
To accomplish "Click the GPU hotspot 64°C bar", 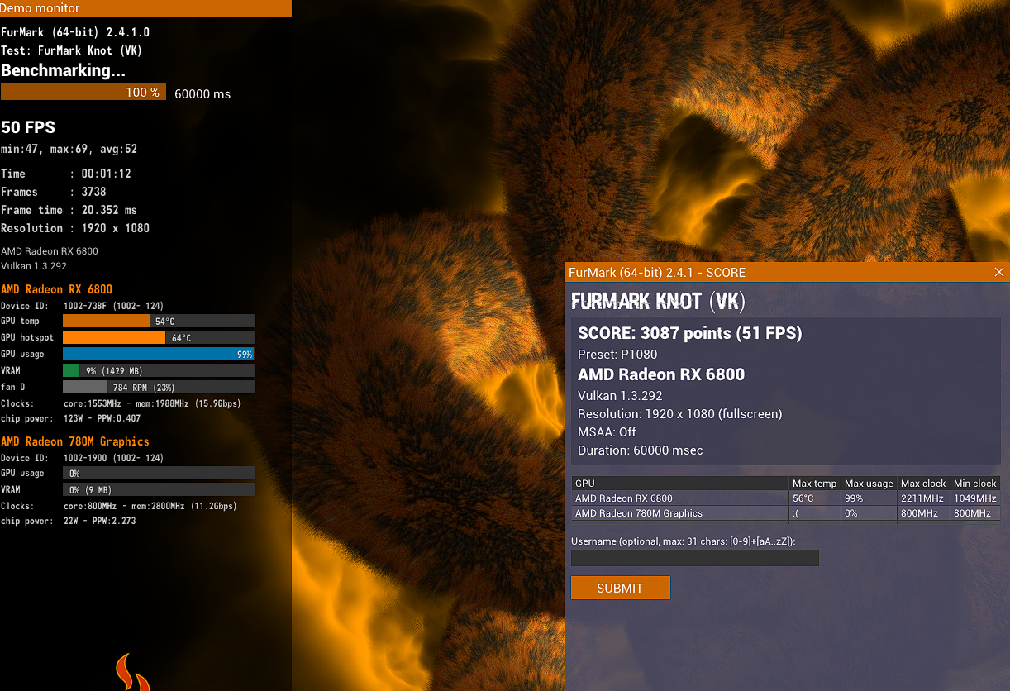I will pos(159,337).
